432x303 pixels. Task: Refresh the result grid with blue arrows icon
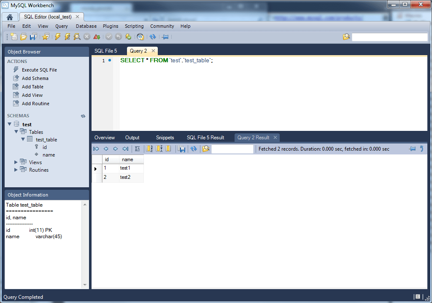(x=194, y=149)
